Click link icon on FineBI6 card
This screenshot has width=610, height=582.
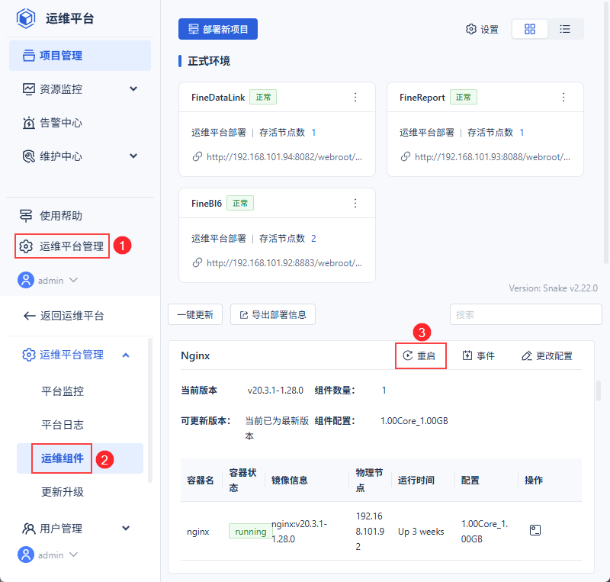pos(197,262)
